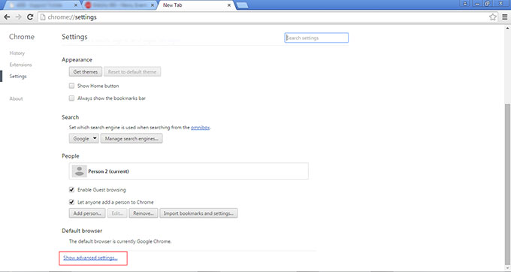Toggle the Show Home button checkbox
Viewport: 511px width, 272px height.
(x=71, y=86)
